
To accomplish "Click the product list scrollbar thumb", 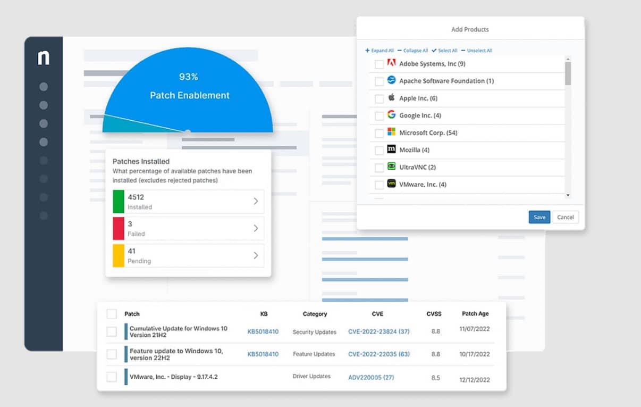I will pyautogui.click(x=568, y=73).
